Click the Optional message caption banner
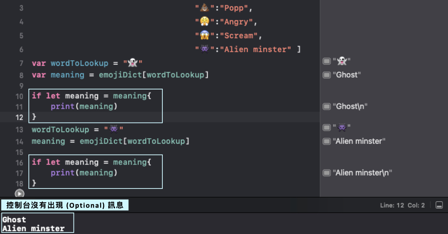 coord(65,205)
